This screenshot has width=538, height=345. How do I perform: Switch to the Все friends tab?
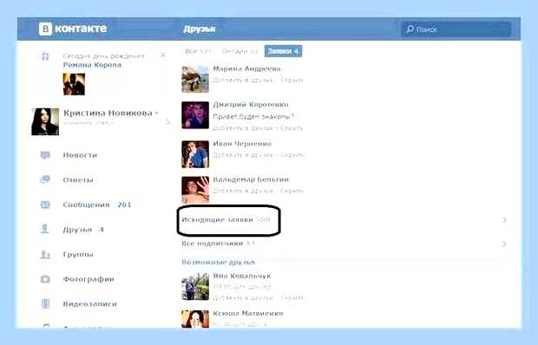tap(198, 51)
